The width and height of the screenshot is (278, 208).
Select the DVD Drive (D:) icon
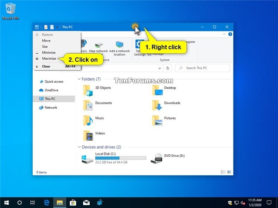pyautogui.click(x=156, y=158)
